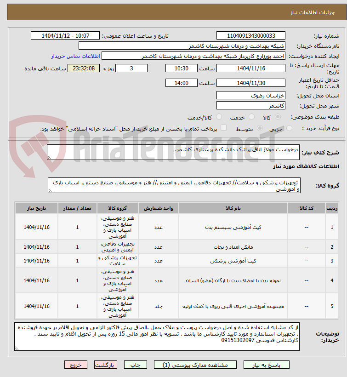
Task: Select item کیت آموزشی پزشکی
Action: click(233, 261)
